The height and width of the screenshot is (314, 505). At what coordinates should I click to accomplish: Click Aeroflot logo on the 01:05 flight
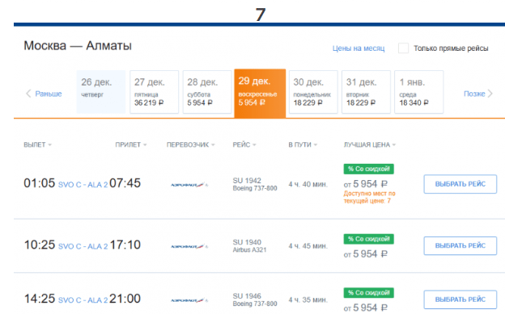(189, 185)
